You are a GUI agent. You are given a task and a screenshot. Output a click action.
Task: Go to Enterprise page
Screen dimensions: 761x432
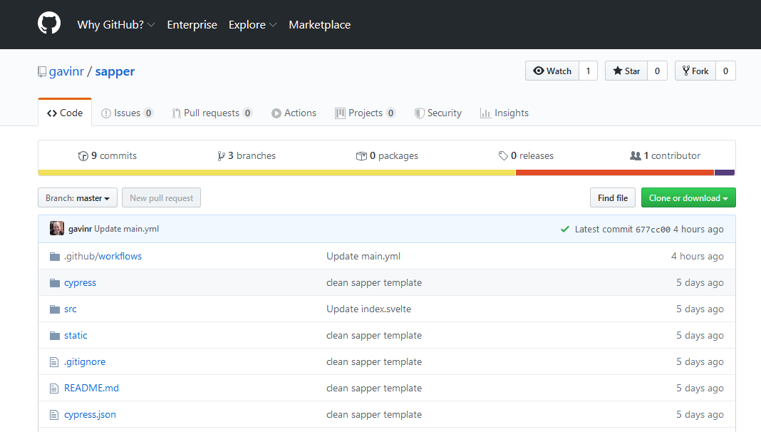192,25
